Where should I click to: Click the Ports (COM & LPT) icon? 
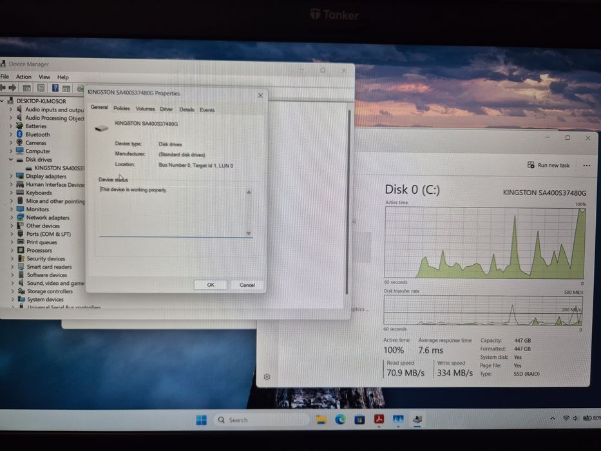pyautogui.click(x=21, y=234)
